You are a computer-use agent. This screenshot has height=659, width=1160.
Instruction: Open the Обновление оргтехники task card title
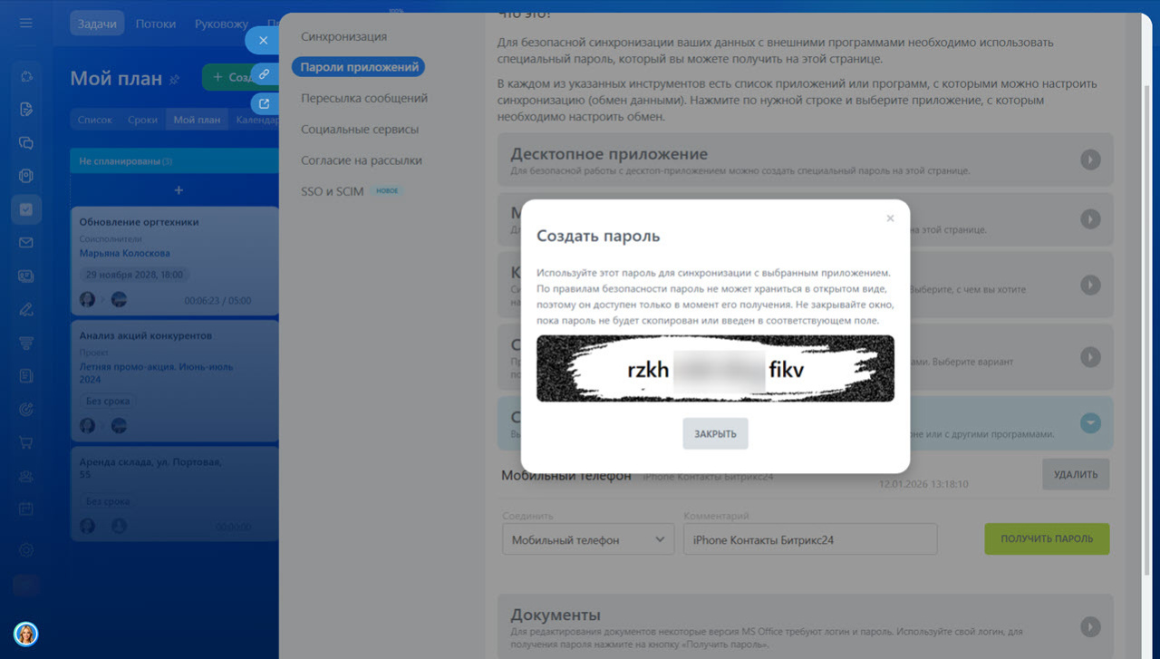click(139, 222)
